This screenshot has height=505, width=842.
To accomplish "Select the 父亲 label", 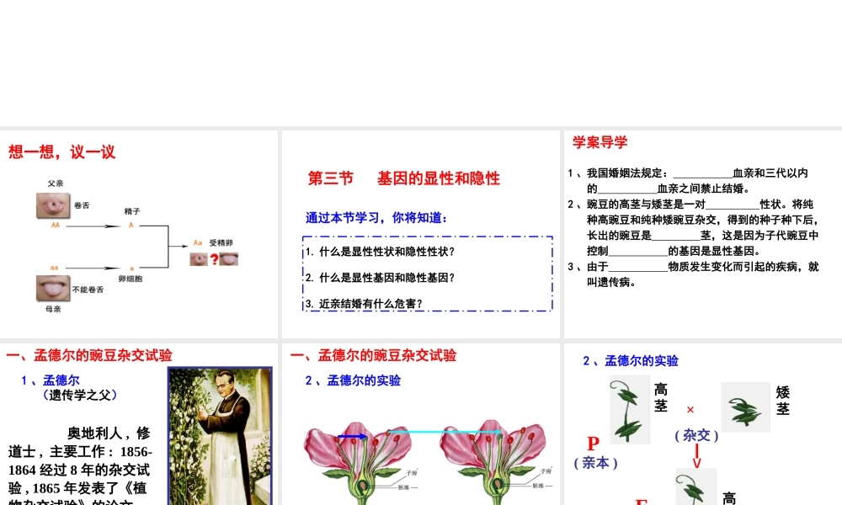I will pos(56,183).
